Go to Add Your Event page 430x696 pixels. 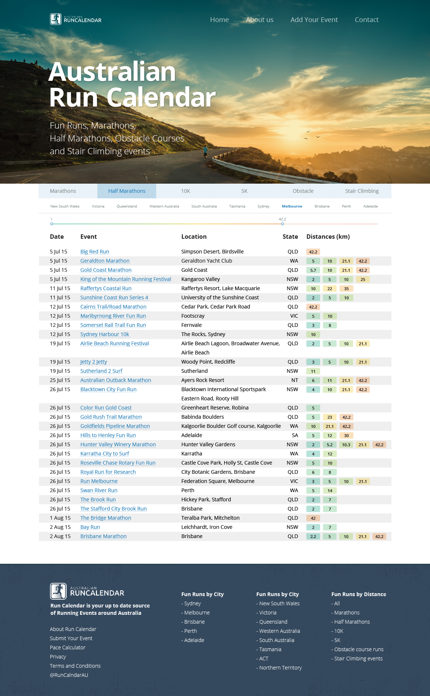tap(314, 20)
